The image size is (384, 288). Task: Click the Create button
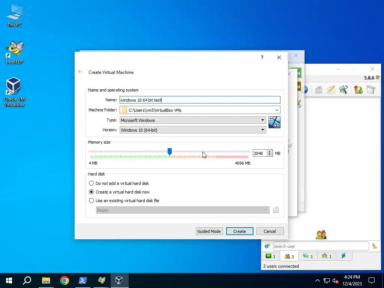(240, 231)
